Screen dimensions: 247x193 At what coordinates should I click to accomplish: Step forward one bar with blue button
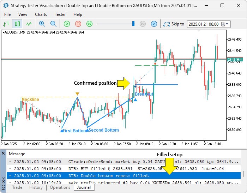click(x=154, y=24)
